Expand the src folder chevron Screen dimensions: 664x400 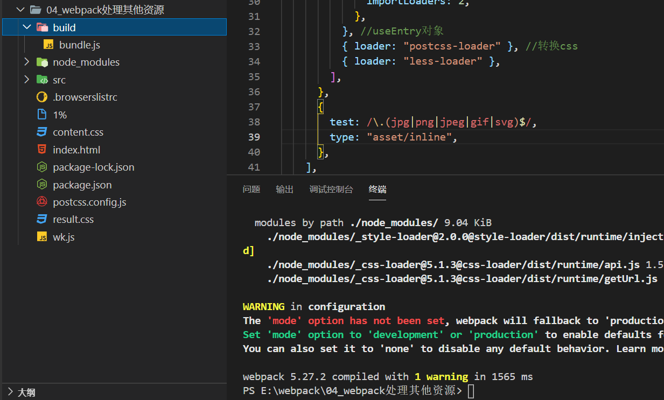pyautogui.click(x=27, y=80)
